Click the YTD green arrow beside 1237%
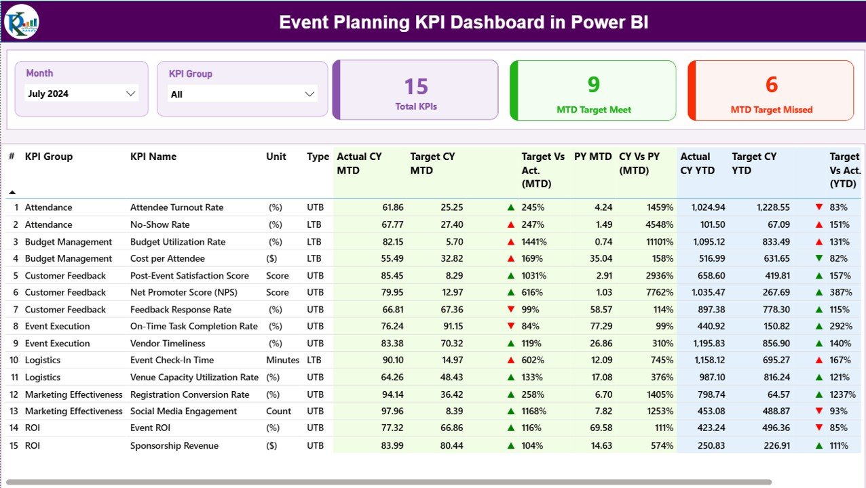 (819, 394)
